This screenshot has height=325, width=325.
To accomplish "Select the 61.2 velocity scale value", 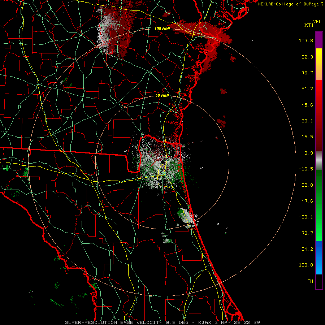I will 307,89.
